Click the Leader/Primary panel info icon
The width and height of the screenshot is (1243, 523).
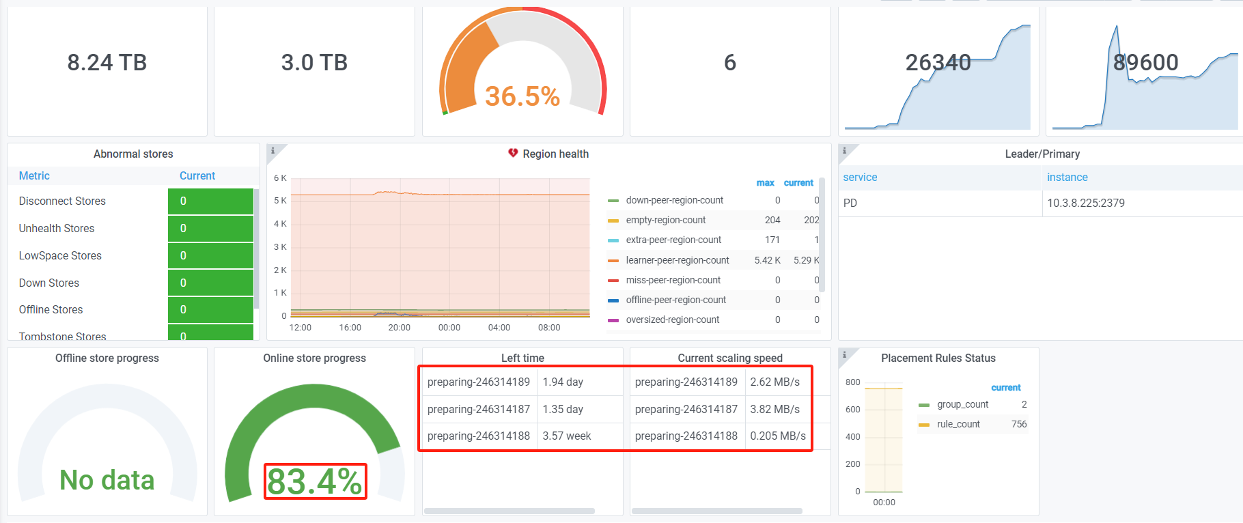(844, 150)
